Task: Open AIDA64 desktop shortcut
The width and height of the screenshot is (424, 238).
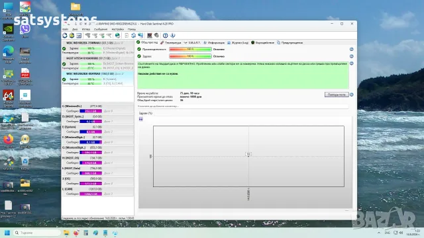Action: [x=8, y=99]
